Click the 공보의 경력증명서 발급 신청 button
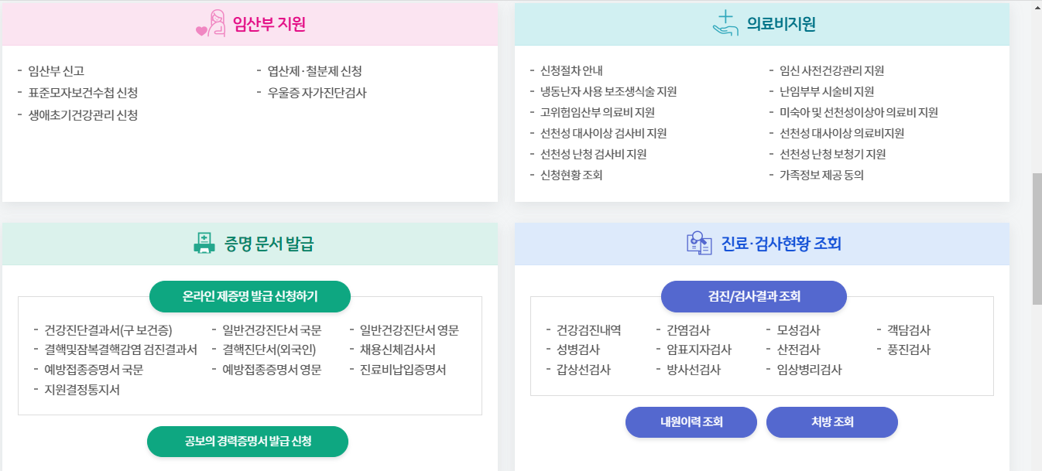 click(x=247, y=442)
